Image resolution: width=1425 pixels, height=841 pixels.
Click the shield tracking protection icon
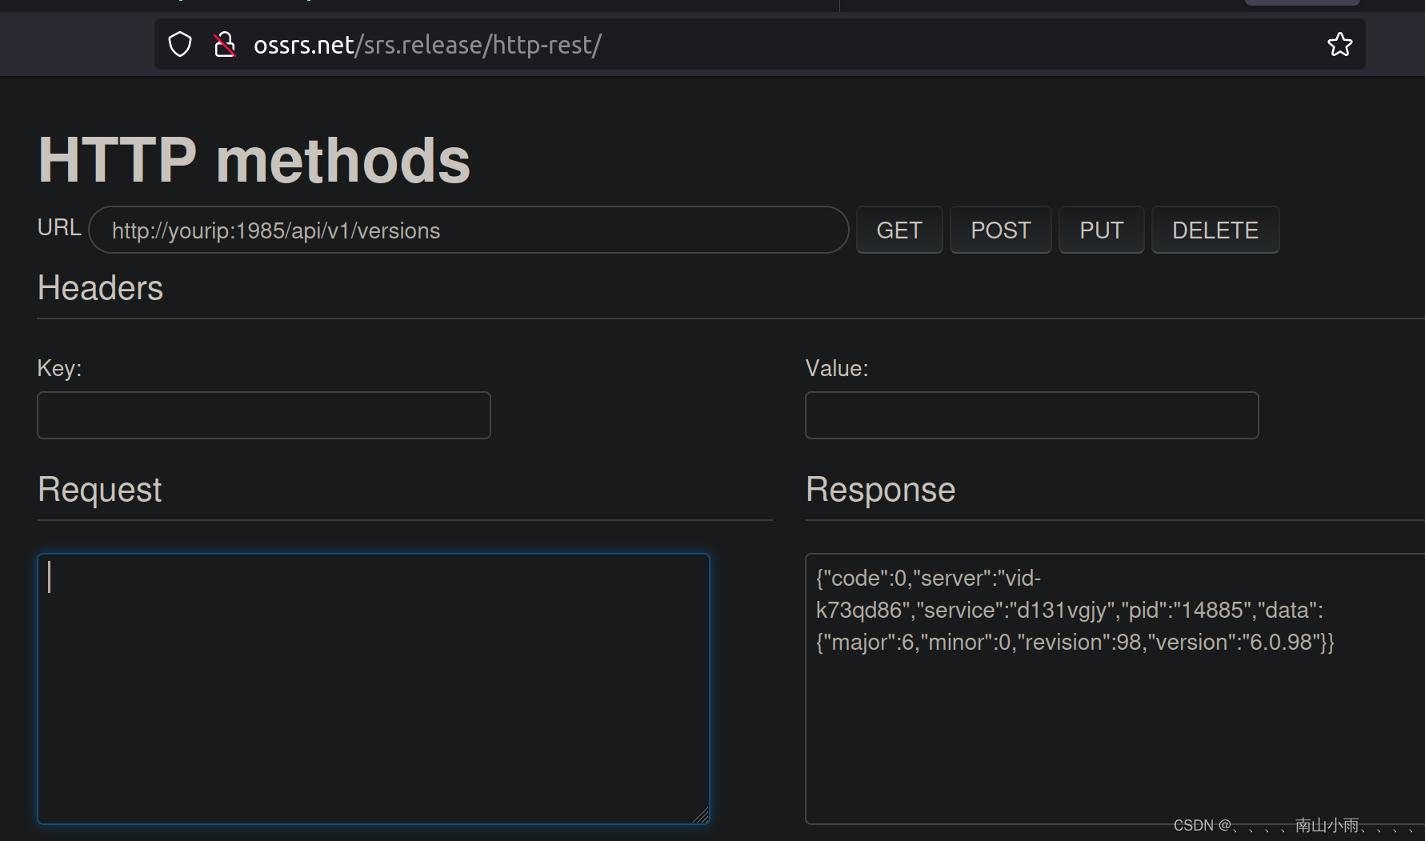180,45
